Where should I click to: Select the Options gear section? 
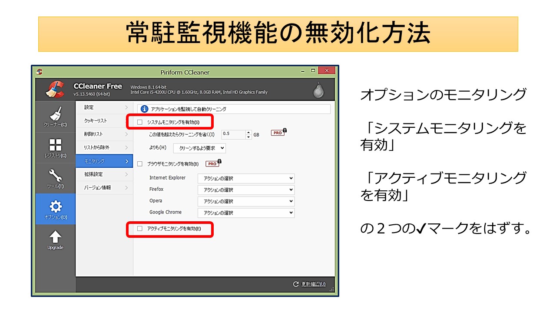55,209
